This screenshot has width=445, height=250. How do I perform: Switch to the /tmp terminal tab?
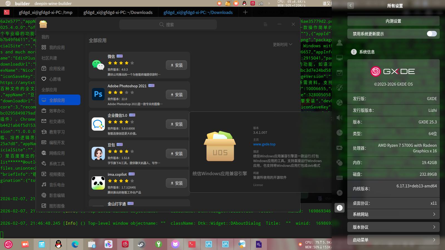click(45, 13)
